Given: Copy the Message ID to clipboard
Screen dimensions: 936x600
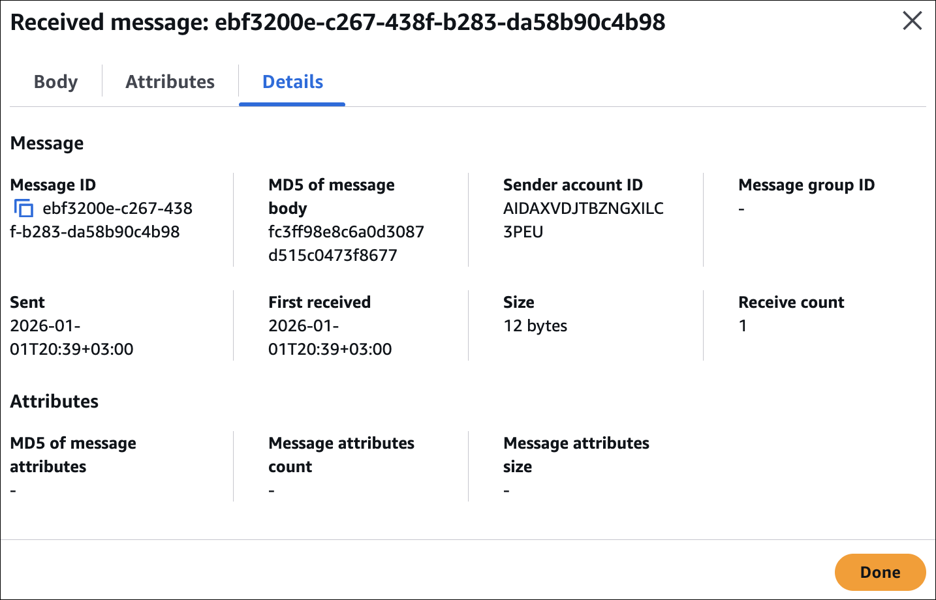Looking at the screenshot, I should click(24, 209).
